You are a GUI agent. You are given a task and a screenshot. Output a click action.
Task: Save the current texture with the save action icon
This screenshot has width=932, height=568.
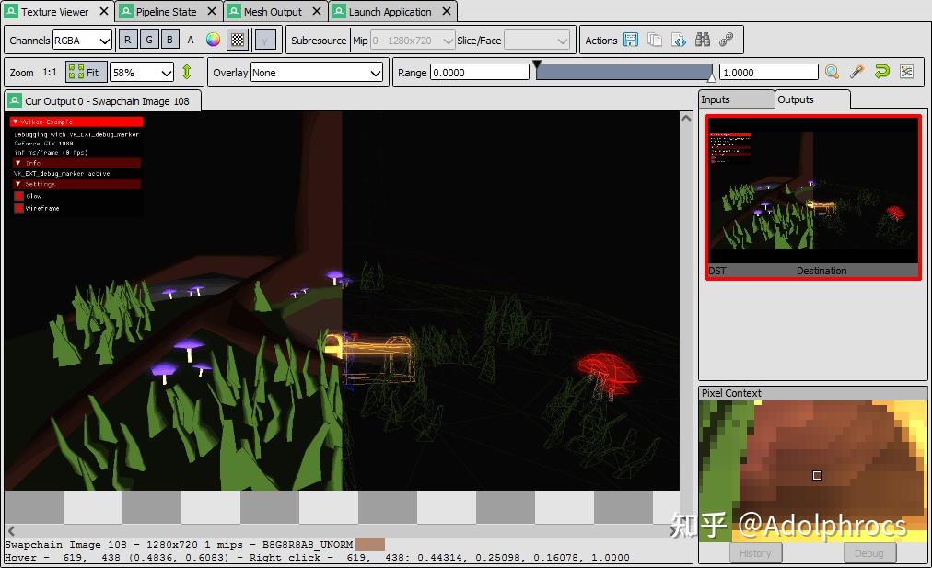click(631, 41)
